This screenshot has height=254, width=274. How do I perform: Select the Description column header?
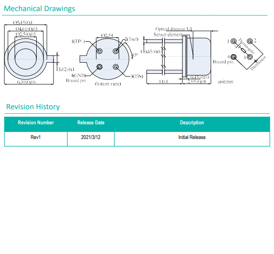click(192, 123)
